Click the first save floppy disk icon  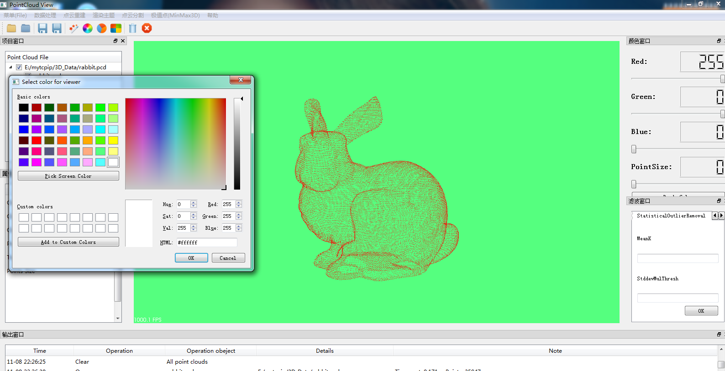42,28
